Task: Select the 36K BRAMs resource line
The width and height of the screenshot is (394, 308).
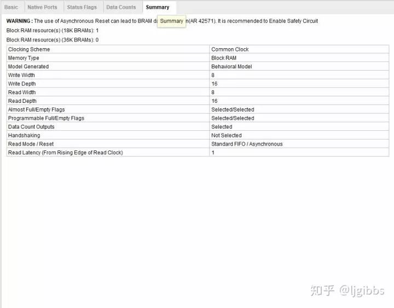Action: 53,40
